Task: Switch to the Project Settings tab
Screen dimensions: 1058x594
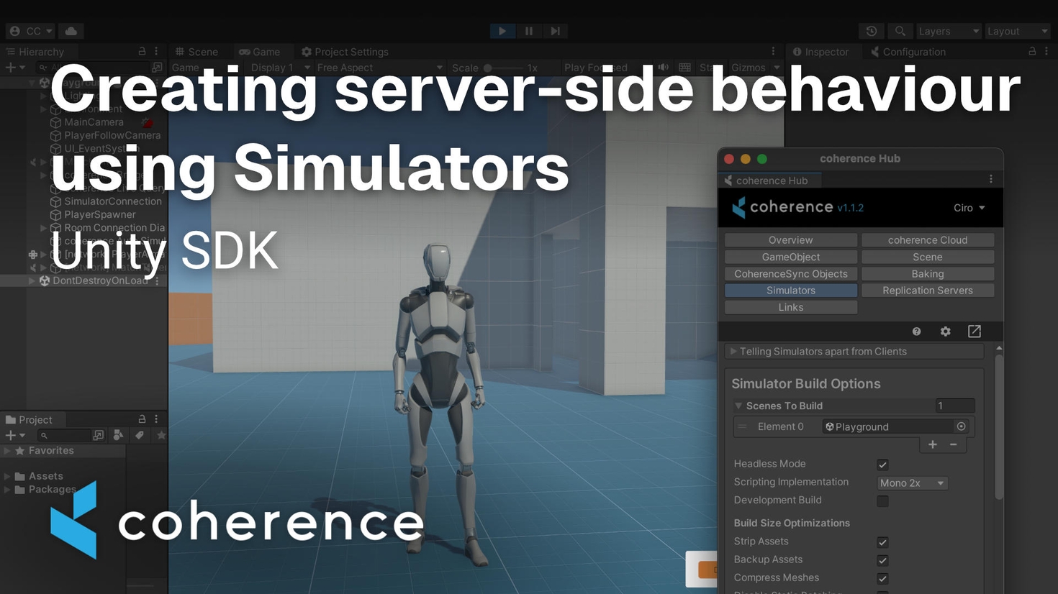Action: pos(345,52)
